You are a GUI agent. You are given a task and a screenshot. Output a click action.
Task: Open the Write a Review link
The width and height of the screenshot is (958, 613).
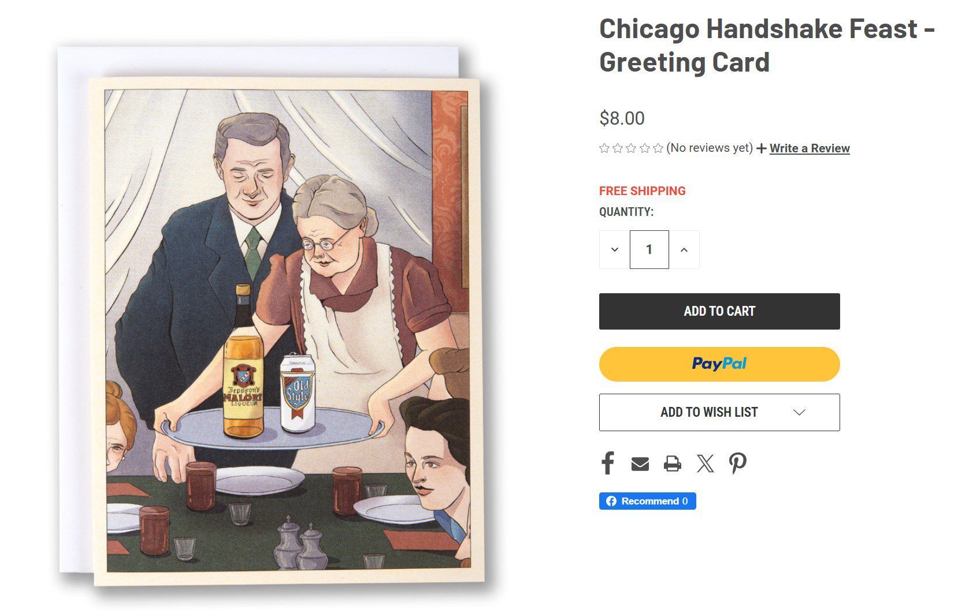click(x=809, y=148)
